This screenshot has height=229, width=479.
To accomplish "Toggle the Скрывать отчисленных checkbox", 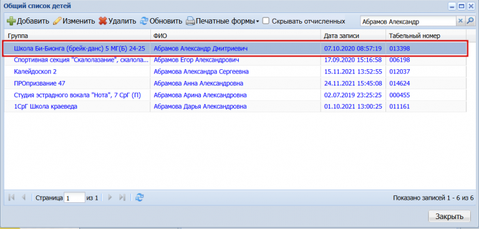I will [x=266, y=21].
